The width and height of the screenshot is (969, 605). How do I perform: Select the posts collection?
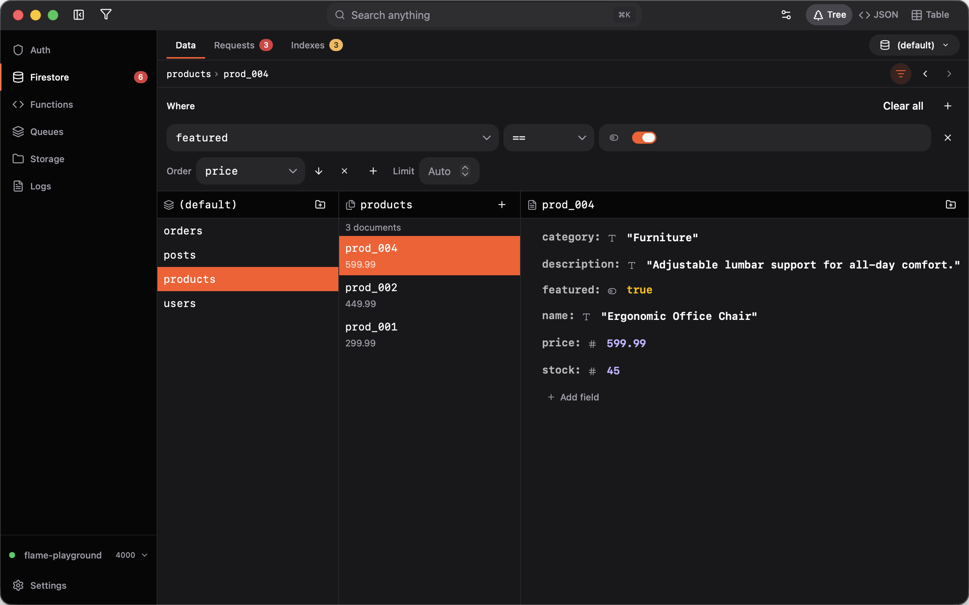(248, 255)
